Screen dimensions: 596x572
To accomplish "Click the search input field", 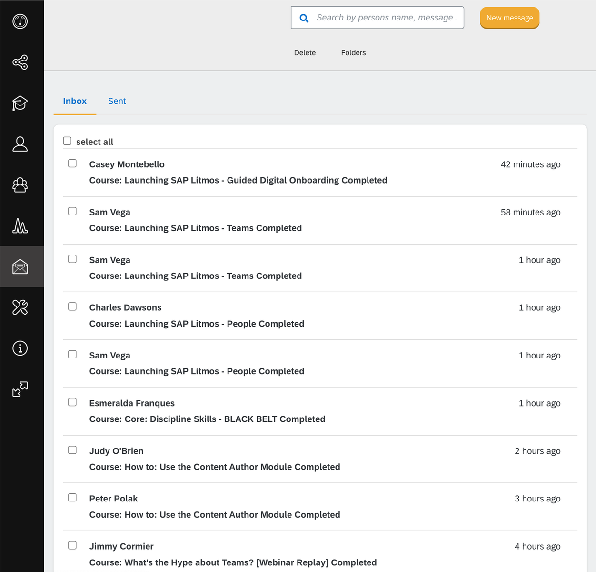I will 386,18.
